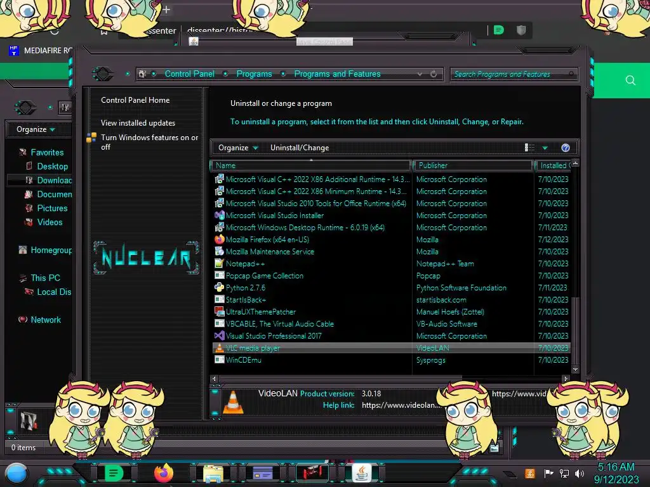This screenshot has height=487, width=650.
Task: Click the Microsoft Visual Studio Installer icon
Action: [219, 216]
